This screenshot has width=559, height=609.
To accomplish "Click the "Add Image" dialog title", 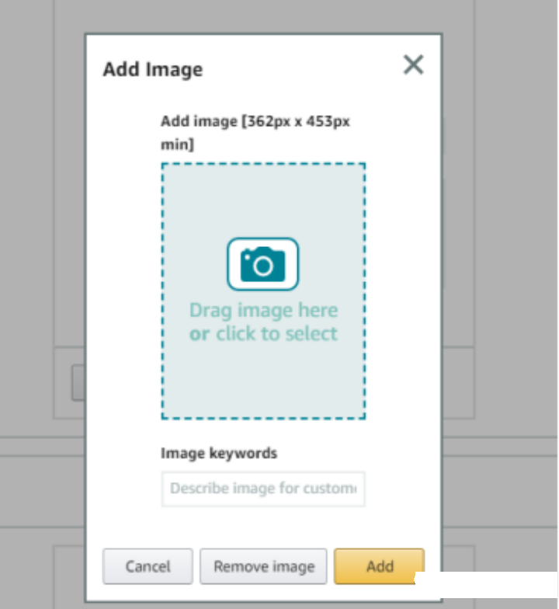I will tap(152, 69).
